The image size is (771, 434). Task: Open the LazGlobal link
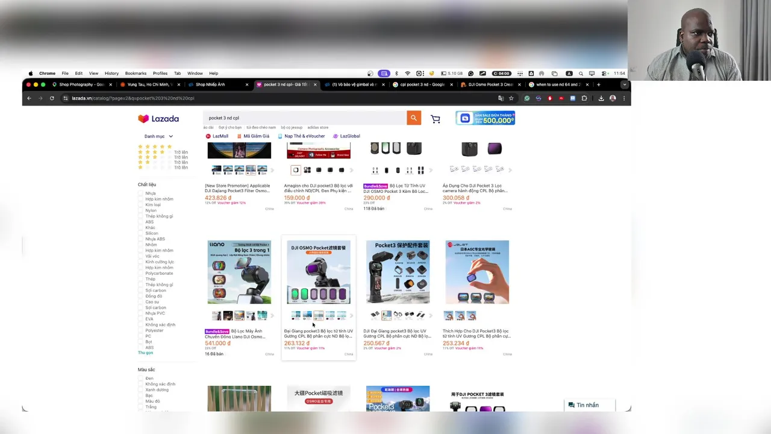[346, 136]
